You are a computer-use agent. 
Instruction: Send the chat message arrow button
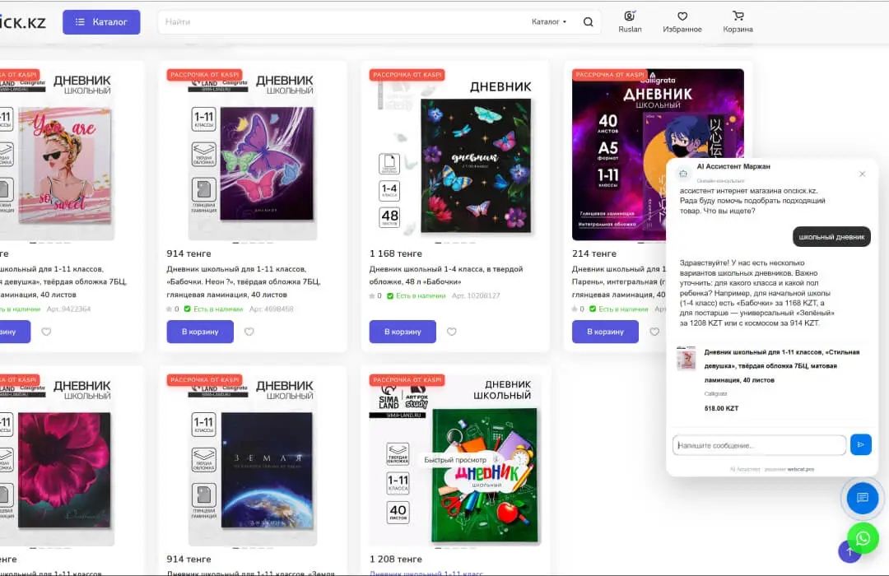click(x=861, y=444)
